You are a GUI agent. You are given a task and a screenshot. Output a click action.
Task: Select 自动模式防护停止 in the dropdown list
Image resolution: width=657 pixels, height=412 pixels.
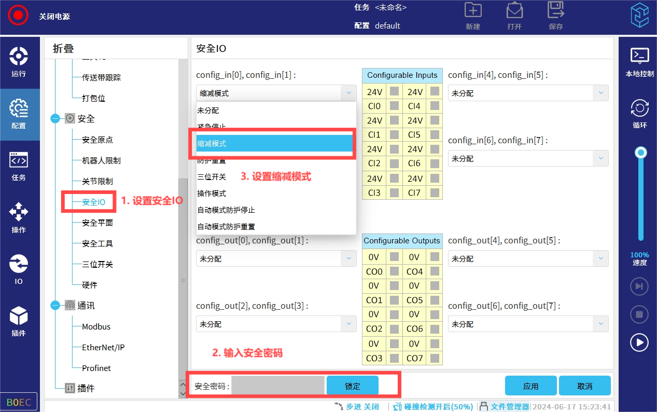point(226,210)
